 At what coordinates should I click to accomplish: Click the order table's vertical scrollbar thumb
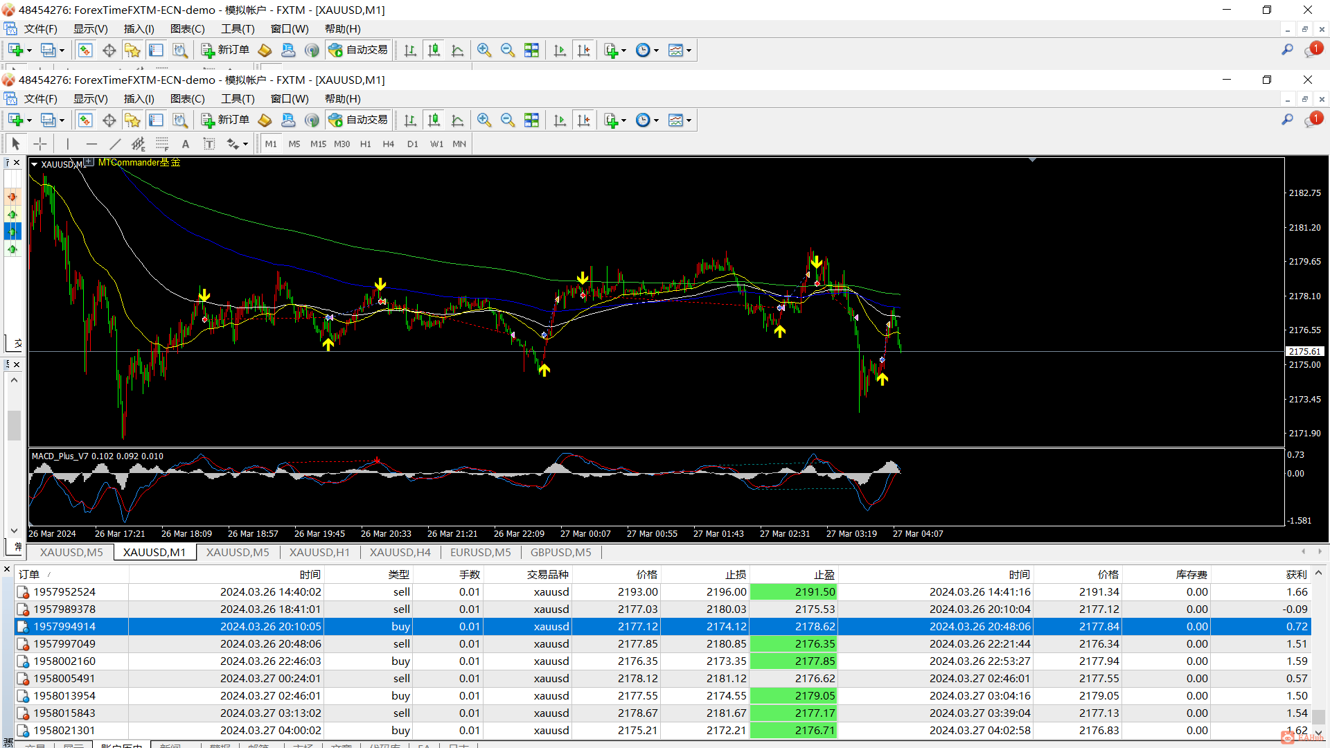coord(1318,717)
